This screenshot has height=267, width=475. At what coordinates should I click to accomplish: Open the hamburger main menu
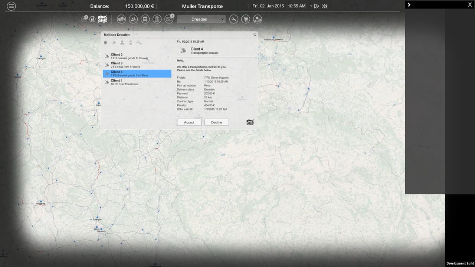tap(12, 6)
